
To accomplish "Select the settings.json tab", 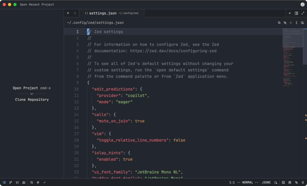I will click(x=103, y=13).
